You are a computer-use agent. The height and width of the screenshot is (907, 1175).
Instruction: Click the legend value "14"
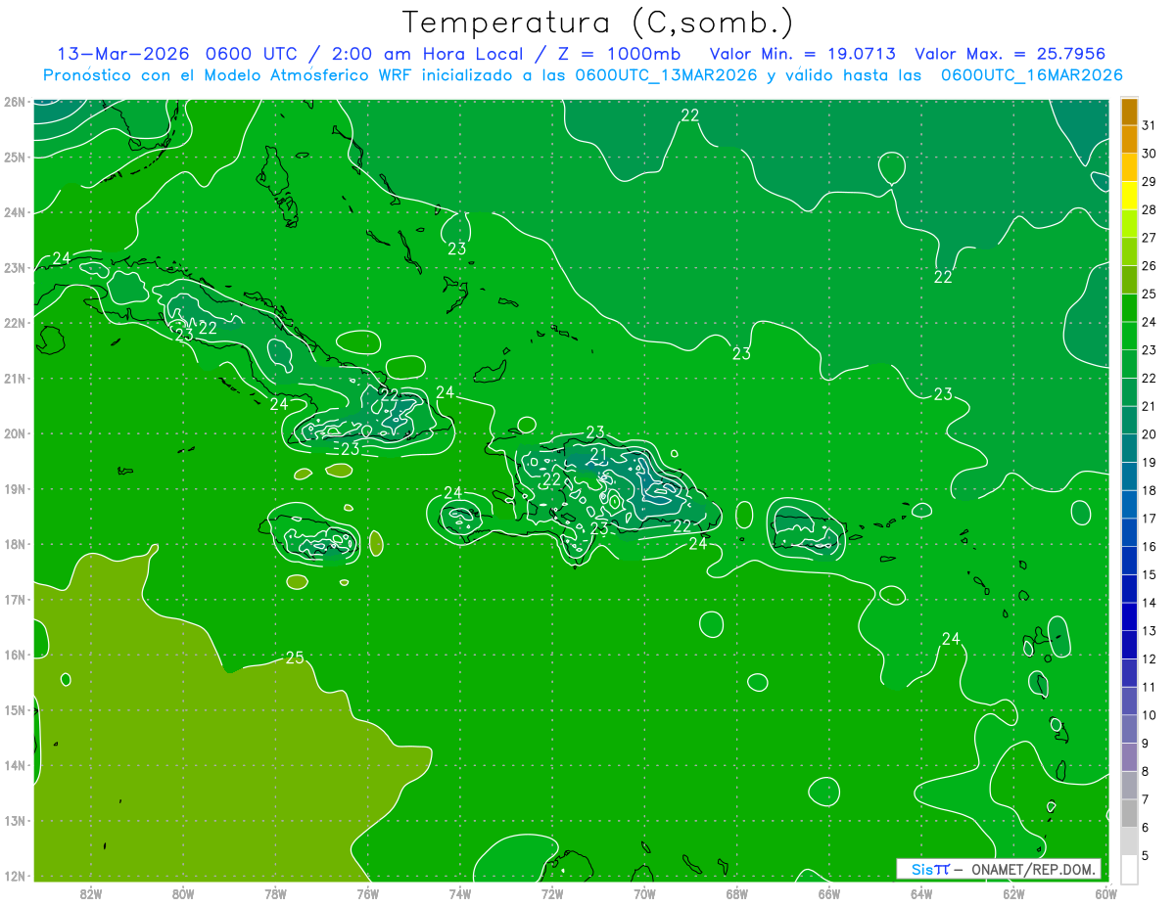(x=1149, y=603)
